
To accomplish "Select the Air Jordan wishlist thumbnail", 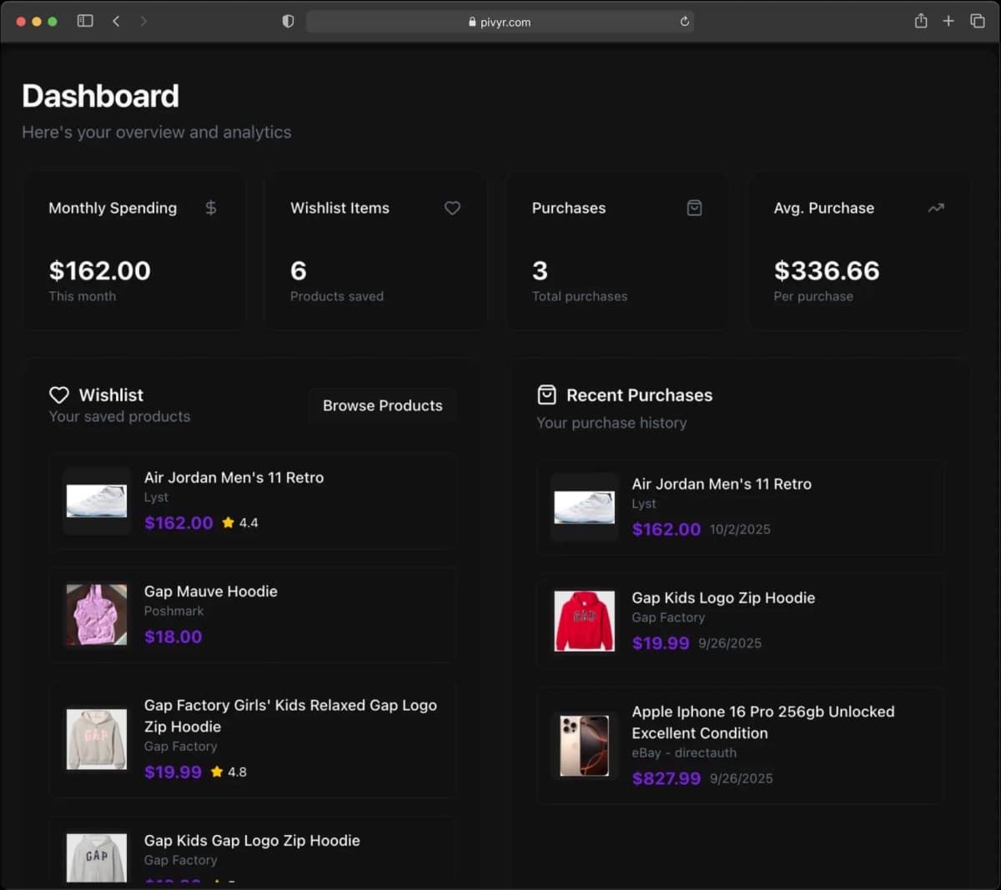I will [x=97, y=501].
